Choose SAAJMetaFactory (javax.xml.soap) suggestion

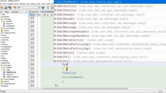(x=110, y=40)
